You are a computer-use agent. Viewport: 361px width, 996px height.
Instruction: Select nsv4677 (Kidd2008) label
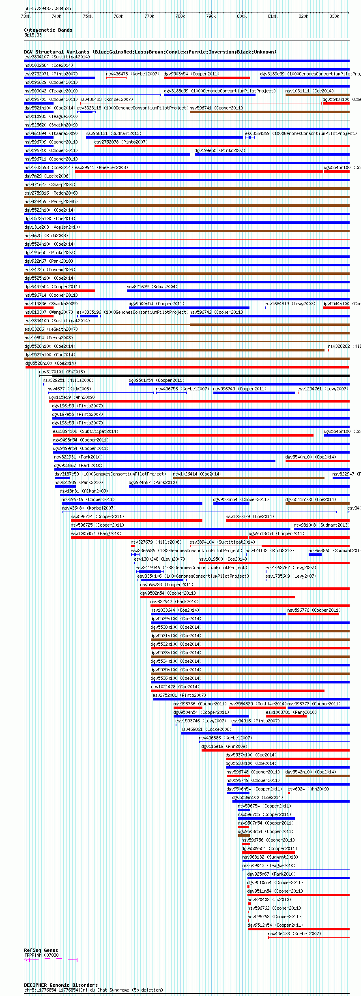69,389
